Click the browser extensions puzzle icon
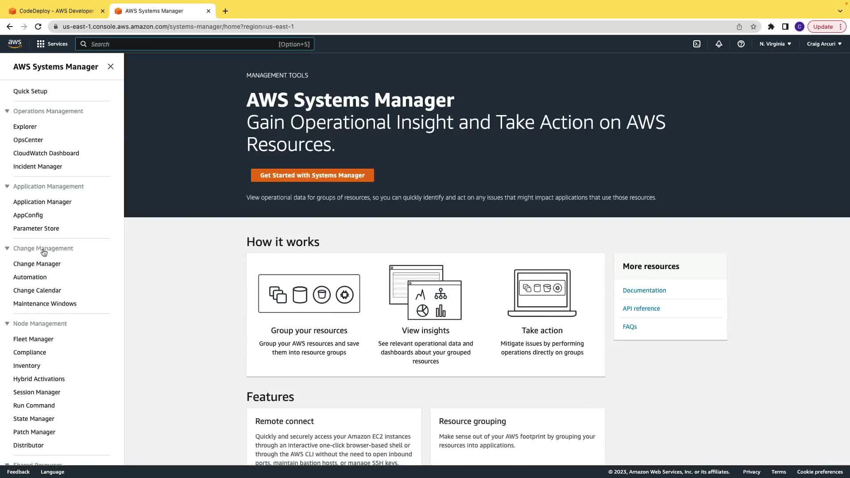This screenshot has height=478, width=850. click(771, 27)
